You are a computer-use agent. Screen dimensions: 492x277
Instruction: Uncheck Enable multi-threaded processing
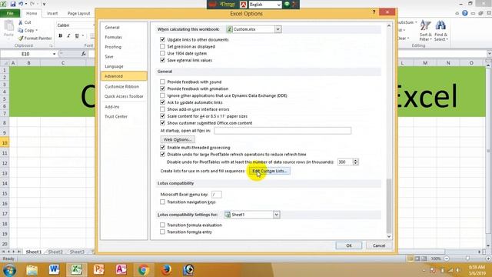click(162, 147)
